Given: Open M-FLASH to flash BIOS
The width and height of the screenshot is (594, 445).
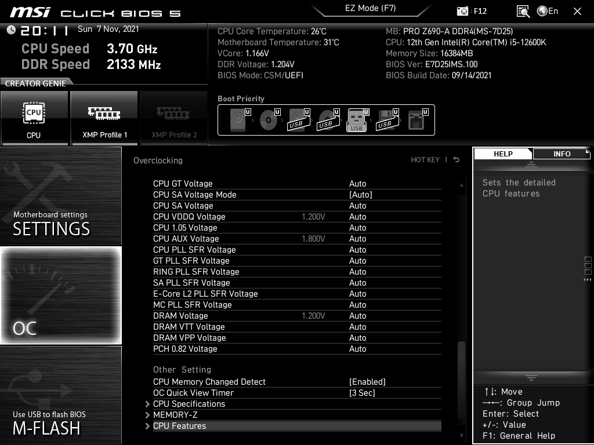Looking at the screenshot, I should 60,395.
